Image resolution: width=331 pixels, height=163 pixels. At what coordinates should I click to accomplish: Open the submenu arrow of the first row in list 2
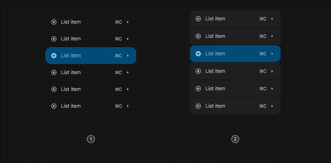click(272, 19)
